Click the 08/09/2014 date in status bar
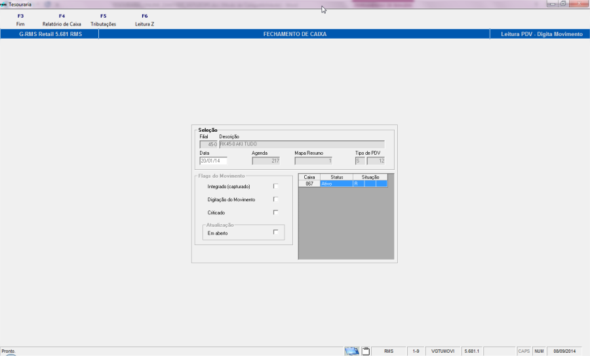Image resolution: width=590 pixels, height=356 pixels. pos(564,351)
